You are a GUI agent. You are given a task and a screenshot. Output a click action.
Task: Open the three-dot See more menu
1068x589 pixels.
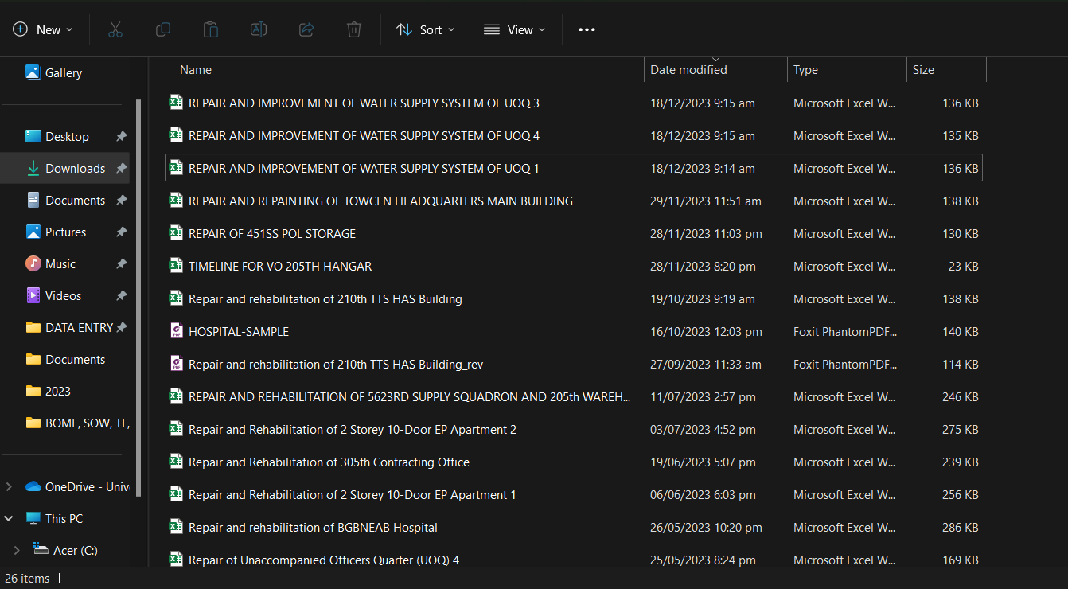587,29
